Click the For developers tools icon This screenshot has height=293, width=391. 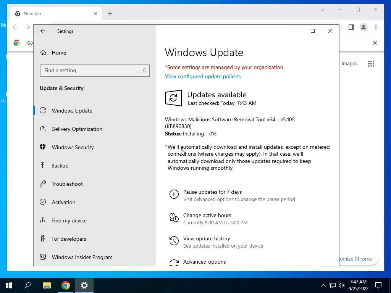click(43, 238)
